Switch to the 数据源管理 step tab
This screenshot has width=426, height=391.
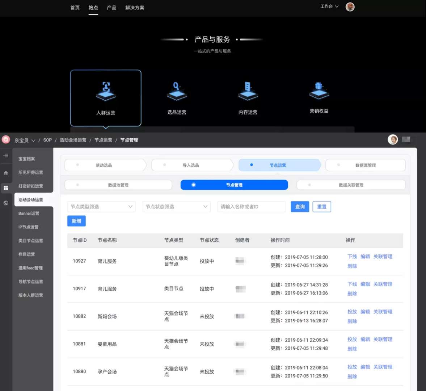[366, 165]
